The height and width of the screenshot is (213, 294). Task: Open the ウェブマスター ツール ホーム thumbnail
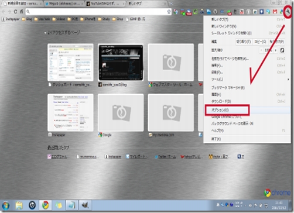[171, 63]
